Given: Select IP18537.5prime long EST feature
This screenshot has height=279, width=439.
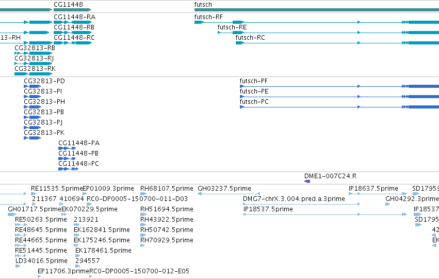Looking at the screenshot, I should click(x=325, y=214).
